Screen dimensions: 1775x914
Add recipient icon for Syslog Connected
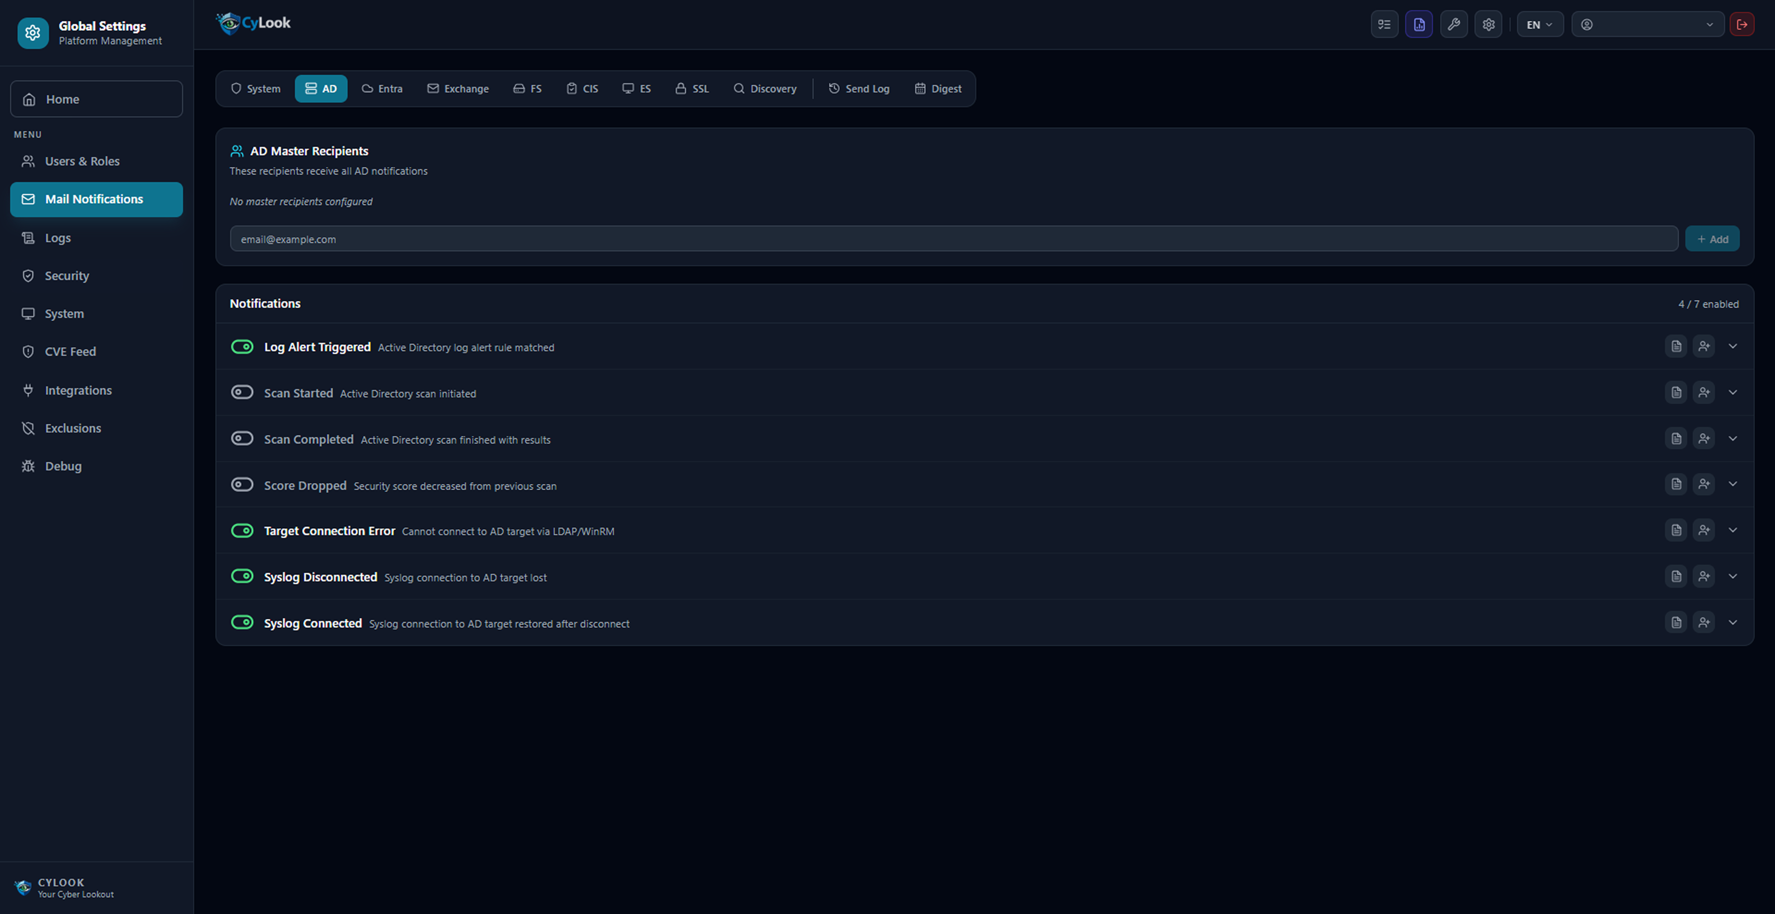click(1704, 622)
